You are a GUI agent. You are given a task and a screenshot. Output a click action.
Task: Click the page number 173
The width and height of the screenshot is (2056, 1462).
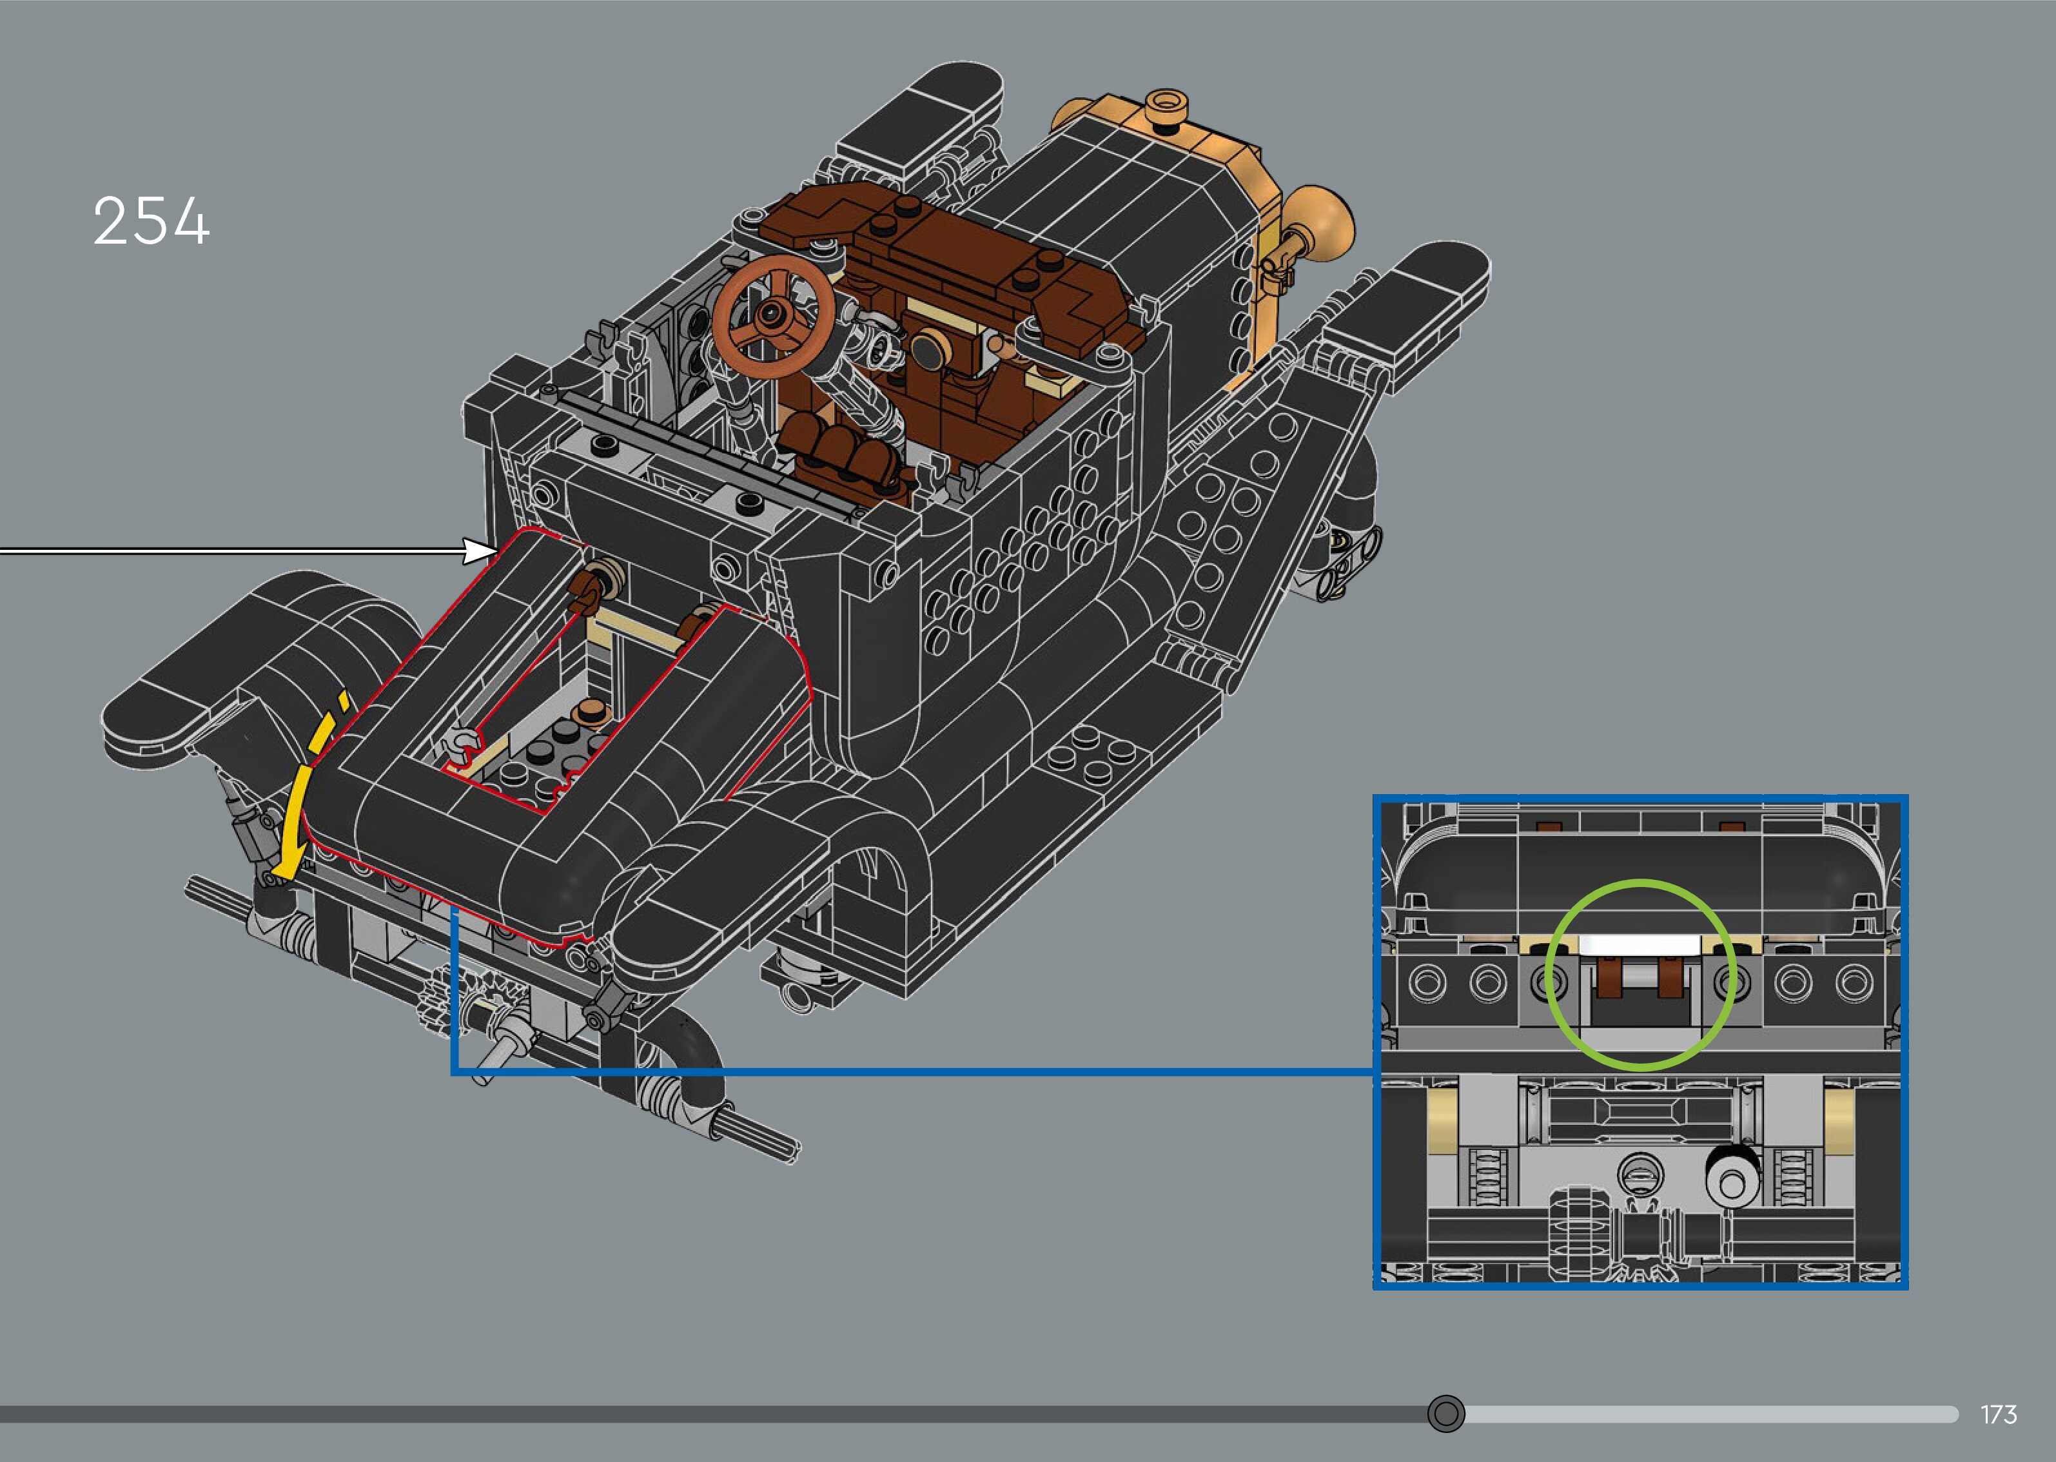point(1999,1414)
